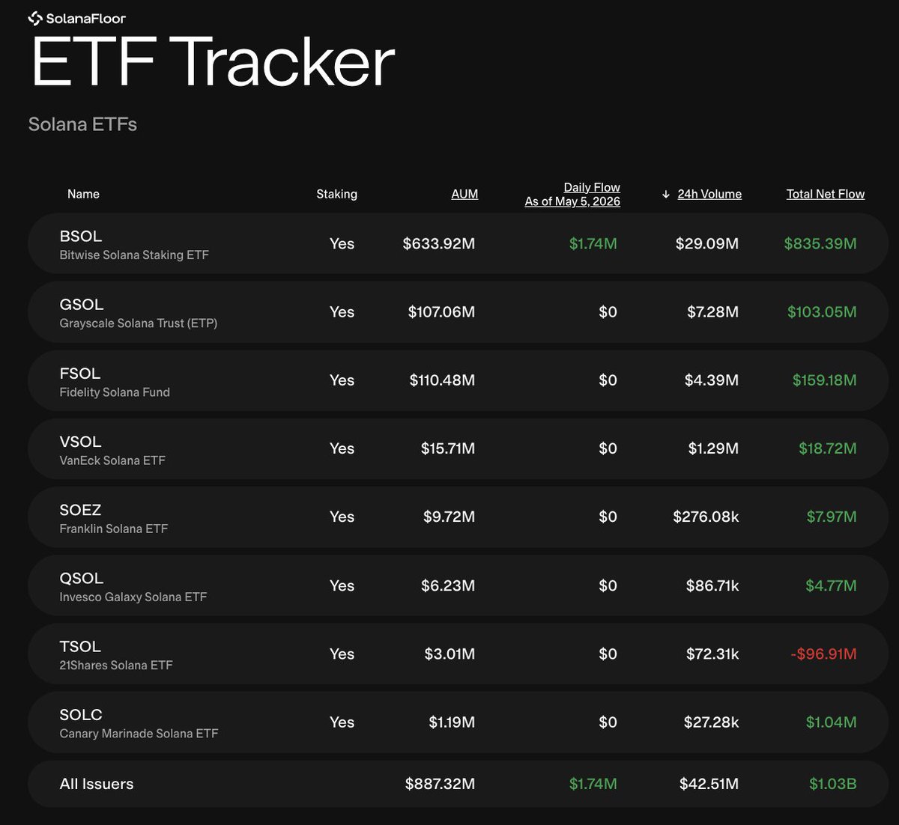899x825 pixels.
Task: Click BSOL's $835.39M total net flow value
Action: (x=820, y=244)
